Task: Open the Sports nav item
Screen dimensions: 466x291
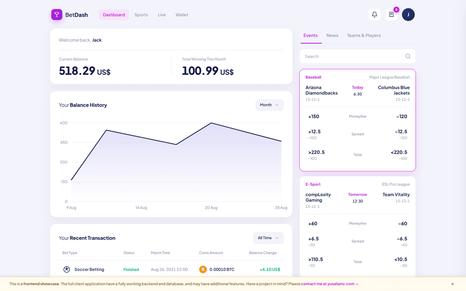Action: [141, 15]
